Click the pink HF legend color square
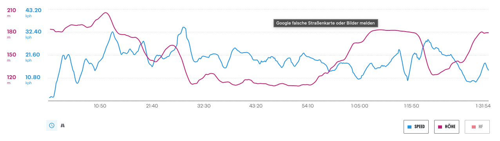 point(471,127)
